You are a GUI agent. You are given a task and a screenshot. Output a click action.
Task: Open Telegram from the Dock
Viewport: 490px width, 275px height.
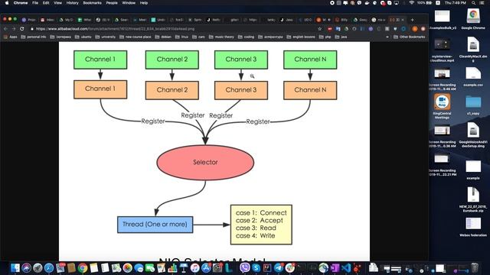coord(279,268)
